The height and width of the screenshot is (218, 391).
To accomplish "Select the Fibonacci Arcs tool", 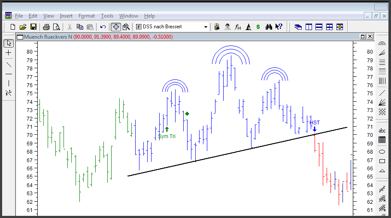I will point(382,43).
